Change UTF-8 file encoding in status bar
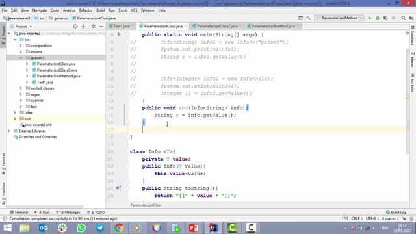This screenshot has width=416, height=234. click(x=372, y=219)
